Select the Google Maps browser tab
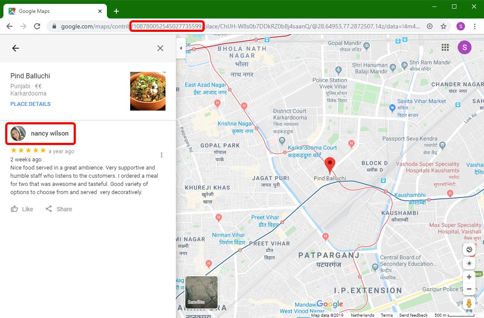484x318 pixels. (x=56, y=11)
